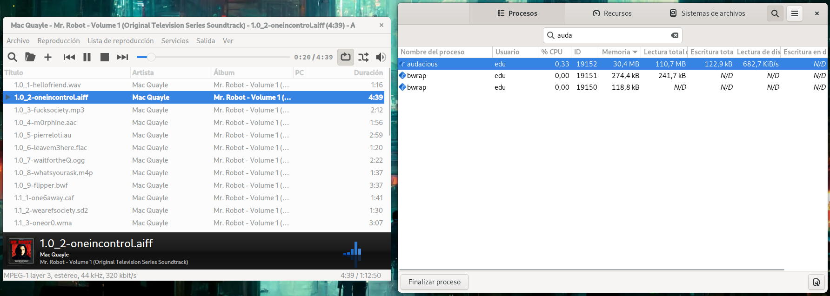This screenshot has width=830, height=296.
Task: Open the volume speaker control
Action: pyautogui.click(x=381, y=57)
